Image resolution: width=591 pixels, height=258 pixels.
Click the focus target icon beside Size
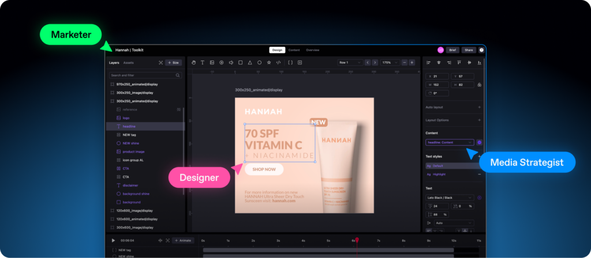pos(160,63)
